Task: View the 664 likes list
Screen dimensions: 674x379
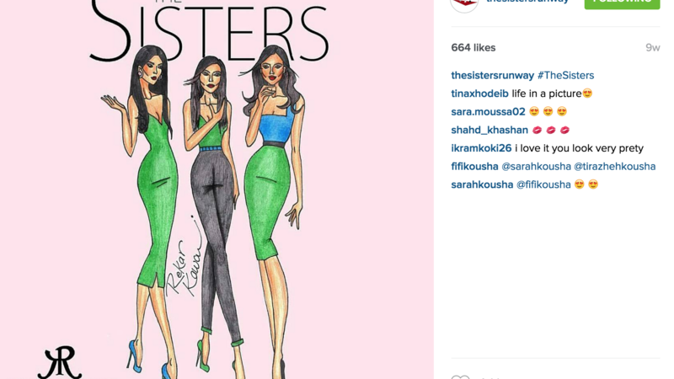Action: pyautogui.click(x=473, y=48)
